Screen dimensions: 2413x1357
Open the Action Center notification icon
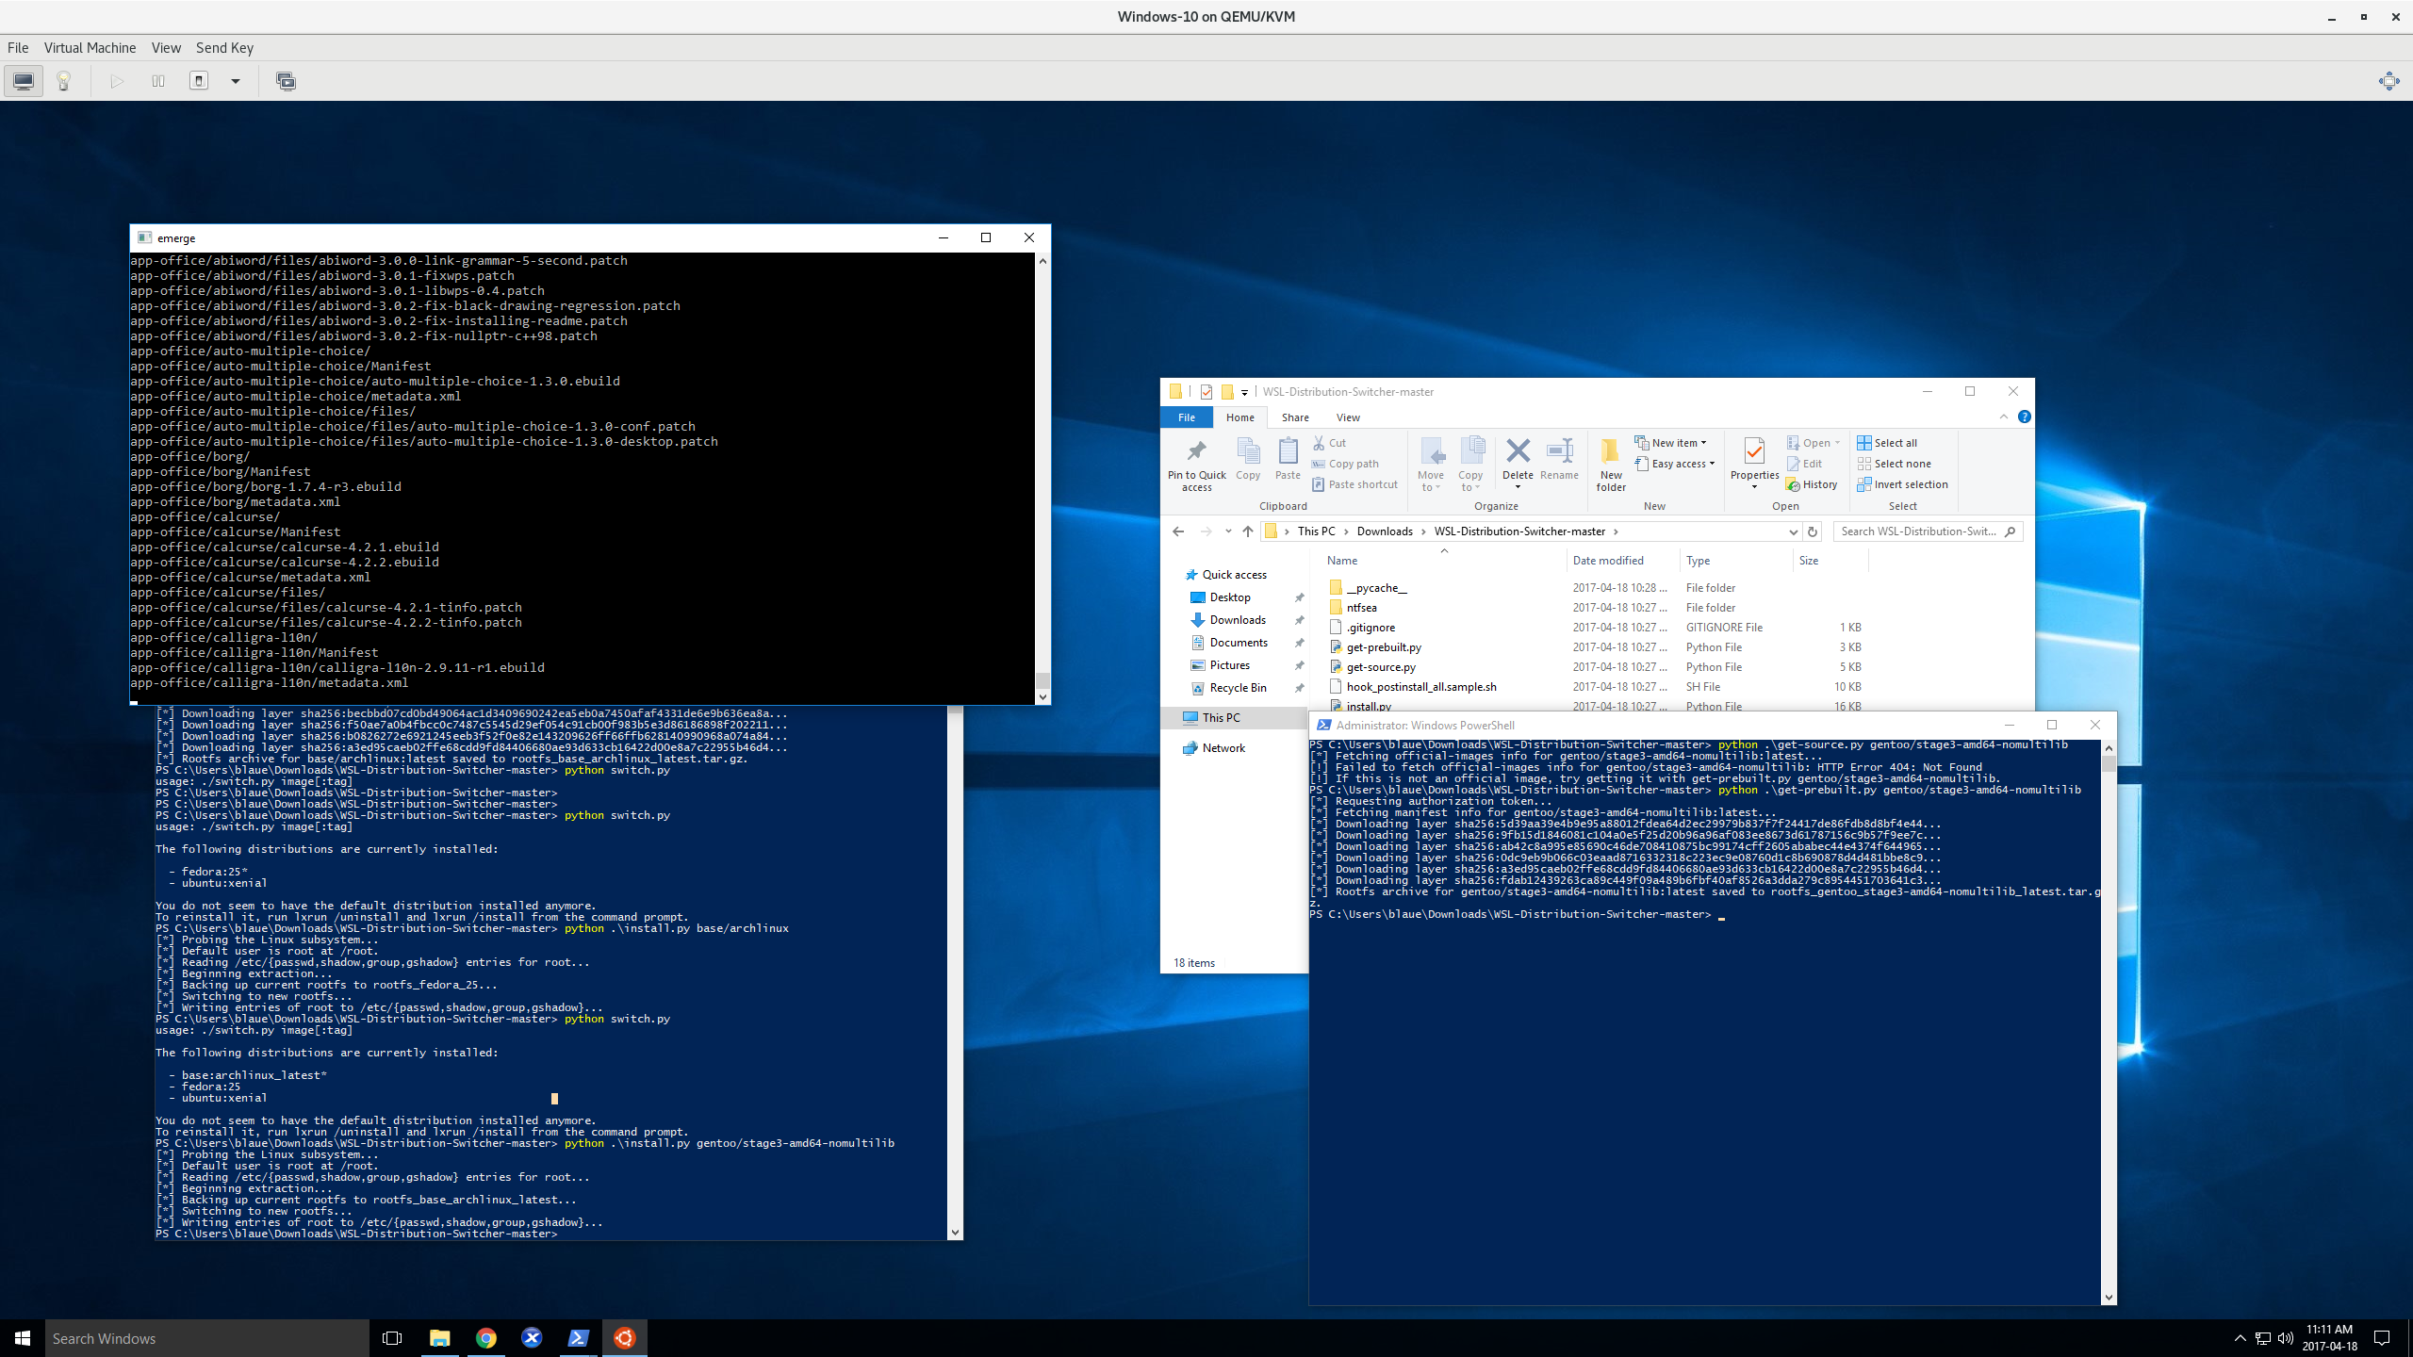2382,1338
